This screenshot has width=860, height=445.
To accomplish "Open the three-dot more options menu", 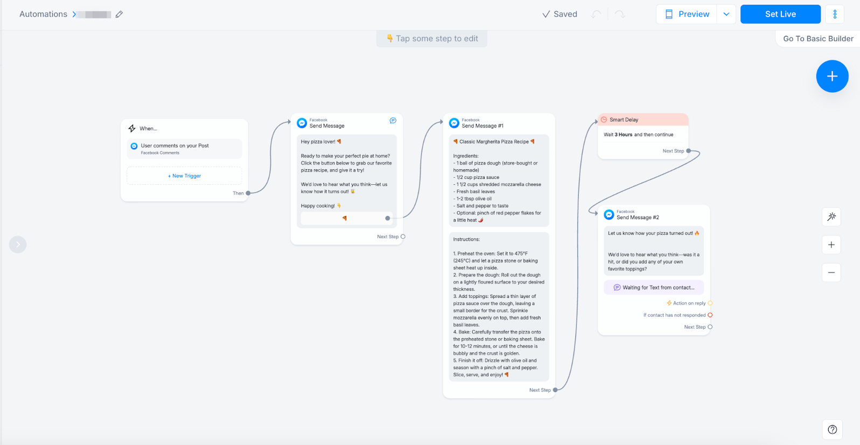I will (x=835, y=14).
